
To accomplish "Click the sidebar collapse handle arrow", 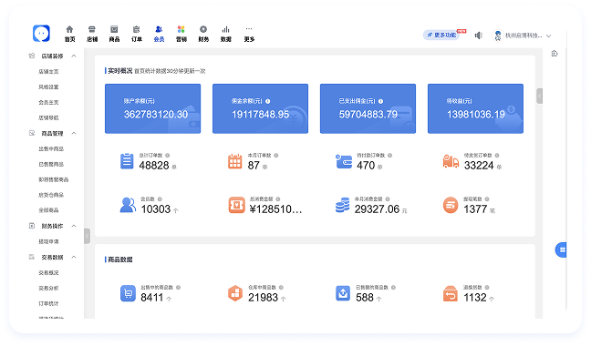I will point(87,236).
